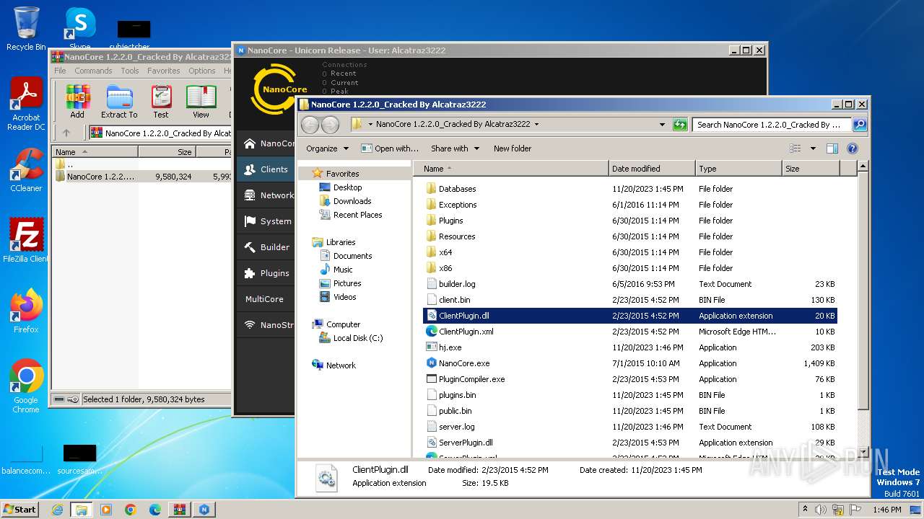Click the Explorer search input box
This screenshot has width=924, height=519.
(772, 125)
